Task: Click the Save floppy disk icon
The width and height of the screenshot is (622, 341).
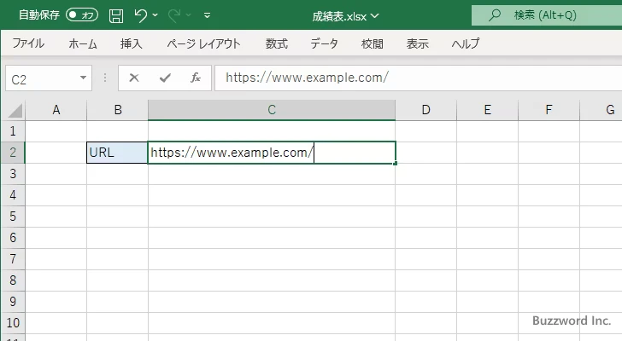Action: pos(116,16)
